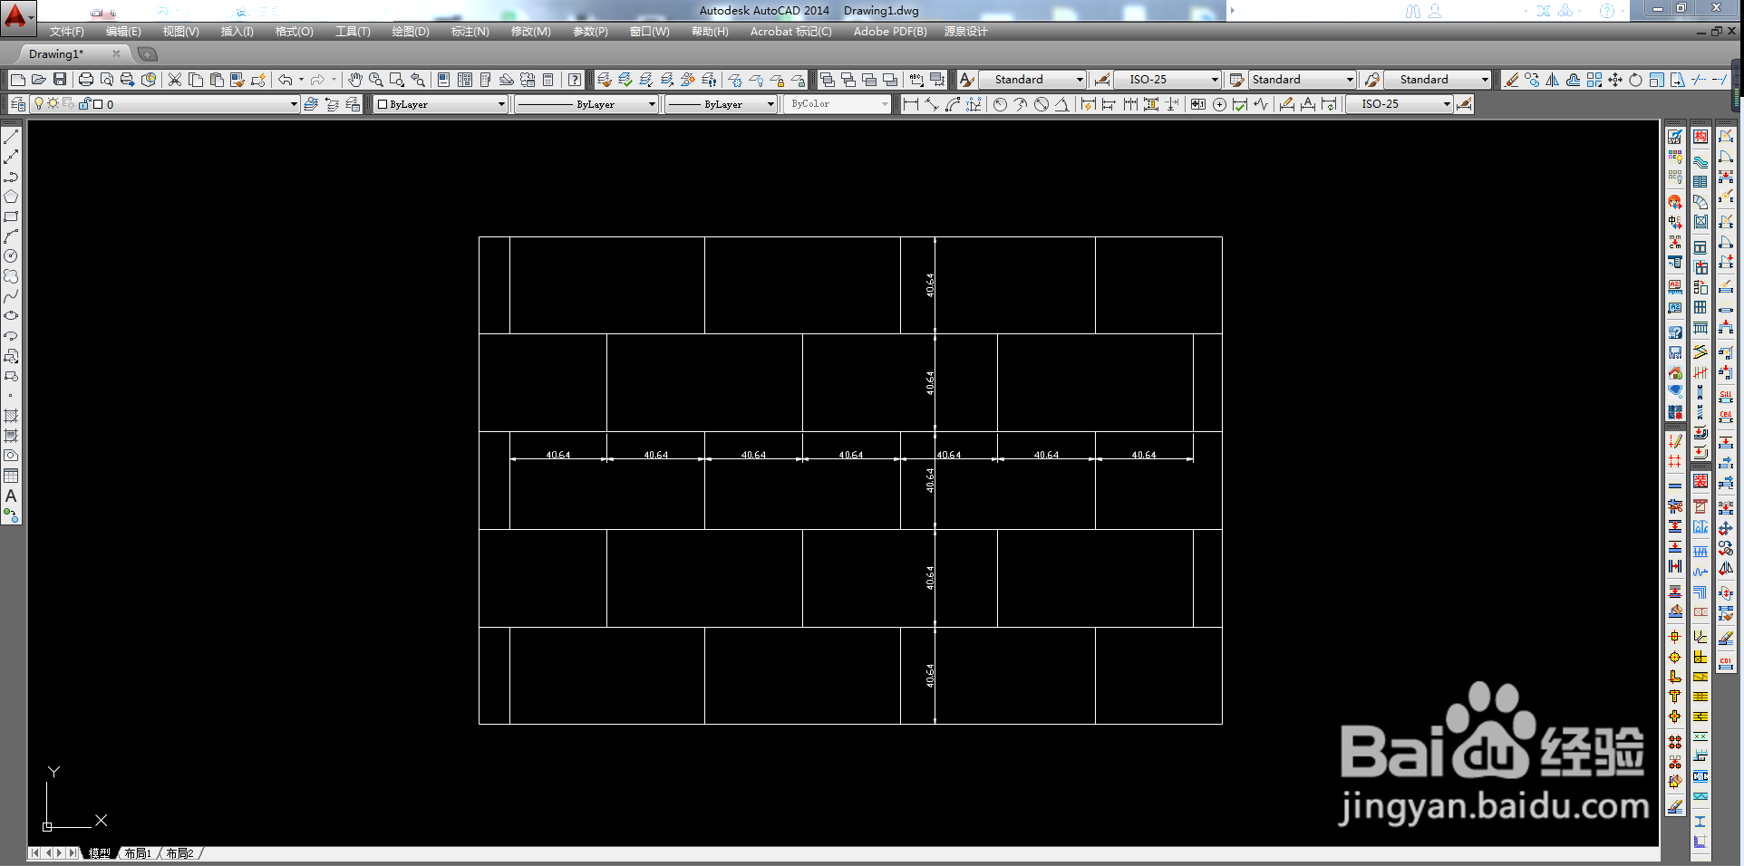Click the Mirror tool icon
1744x866 pixels.
click(x=1553, y=80)
